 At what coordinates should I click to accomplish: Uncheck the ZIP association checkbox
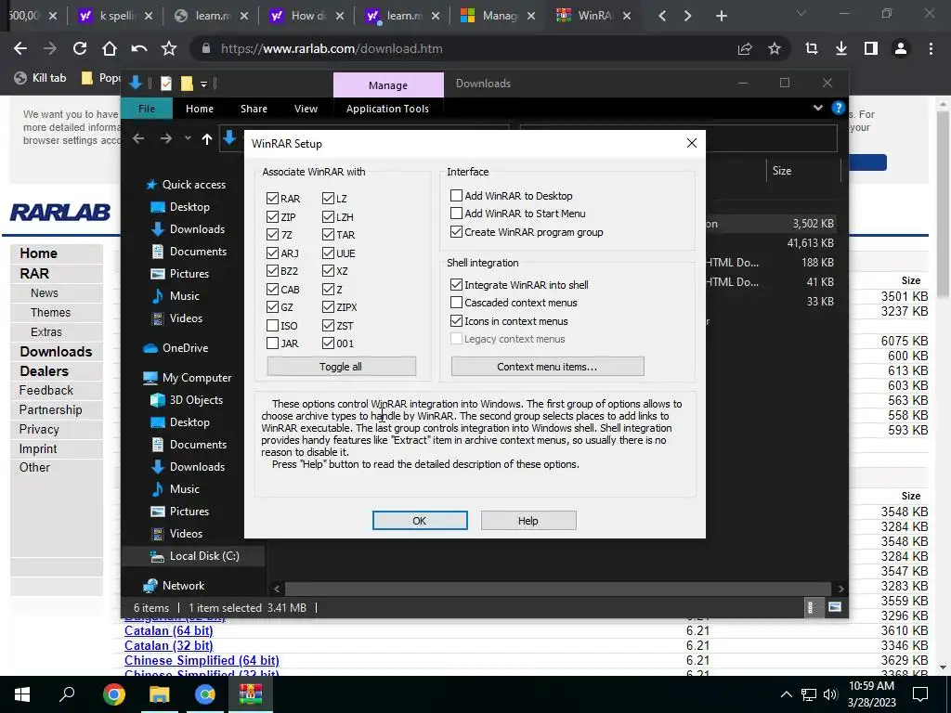click(272, 216)
